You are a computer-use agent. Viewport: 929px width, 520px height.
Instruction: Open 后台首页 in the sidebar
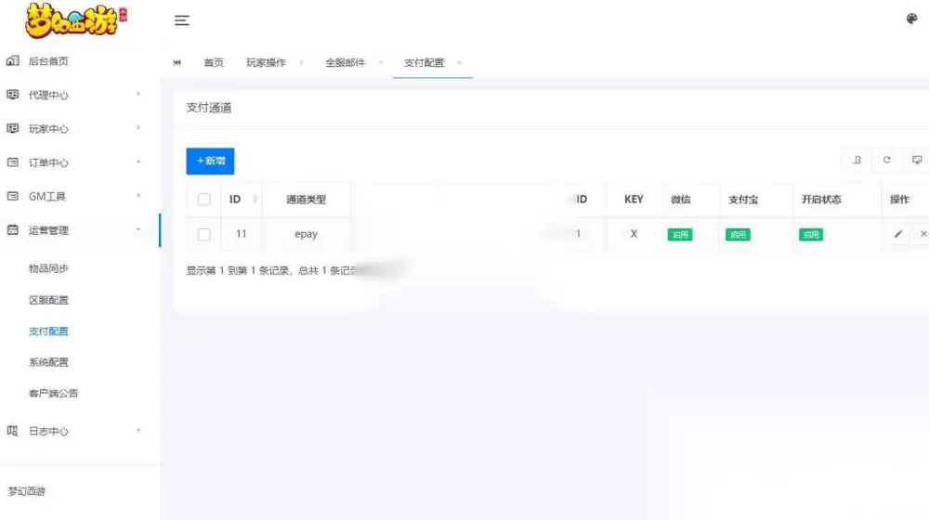[48, 61]
